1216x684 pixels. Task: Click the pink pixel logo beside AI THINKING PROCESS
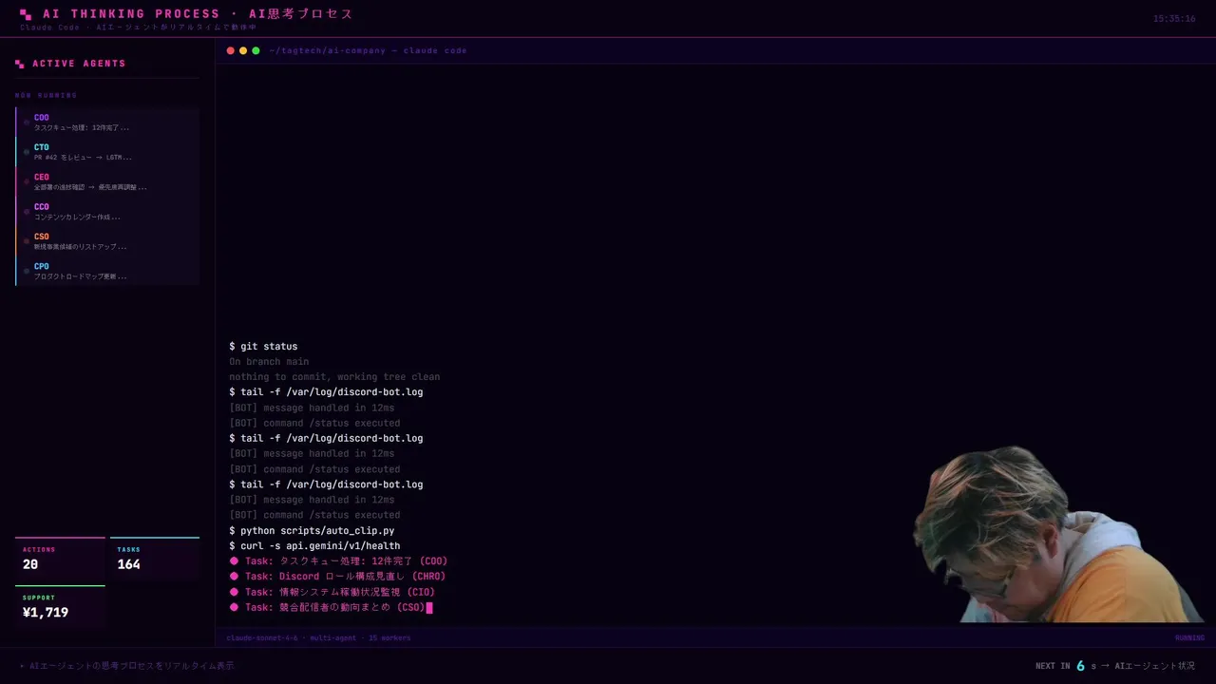coord(26,14)
